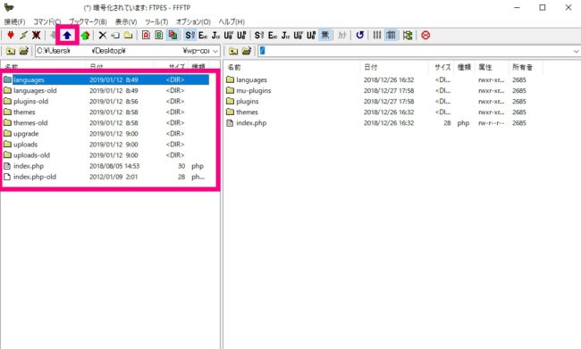Screen dimensions: 581x349
Task: Select local folder languages-old
Action: click(35, 91)
